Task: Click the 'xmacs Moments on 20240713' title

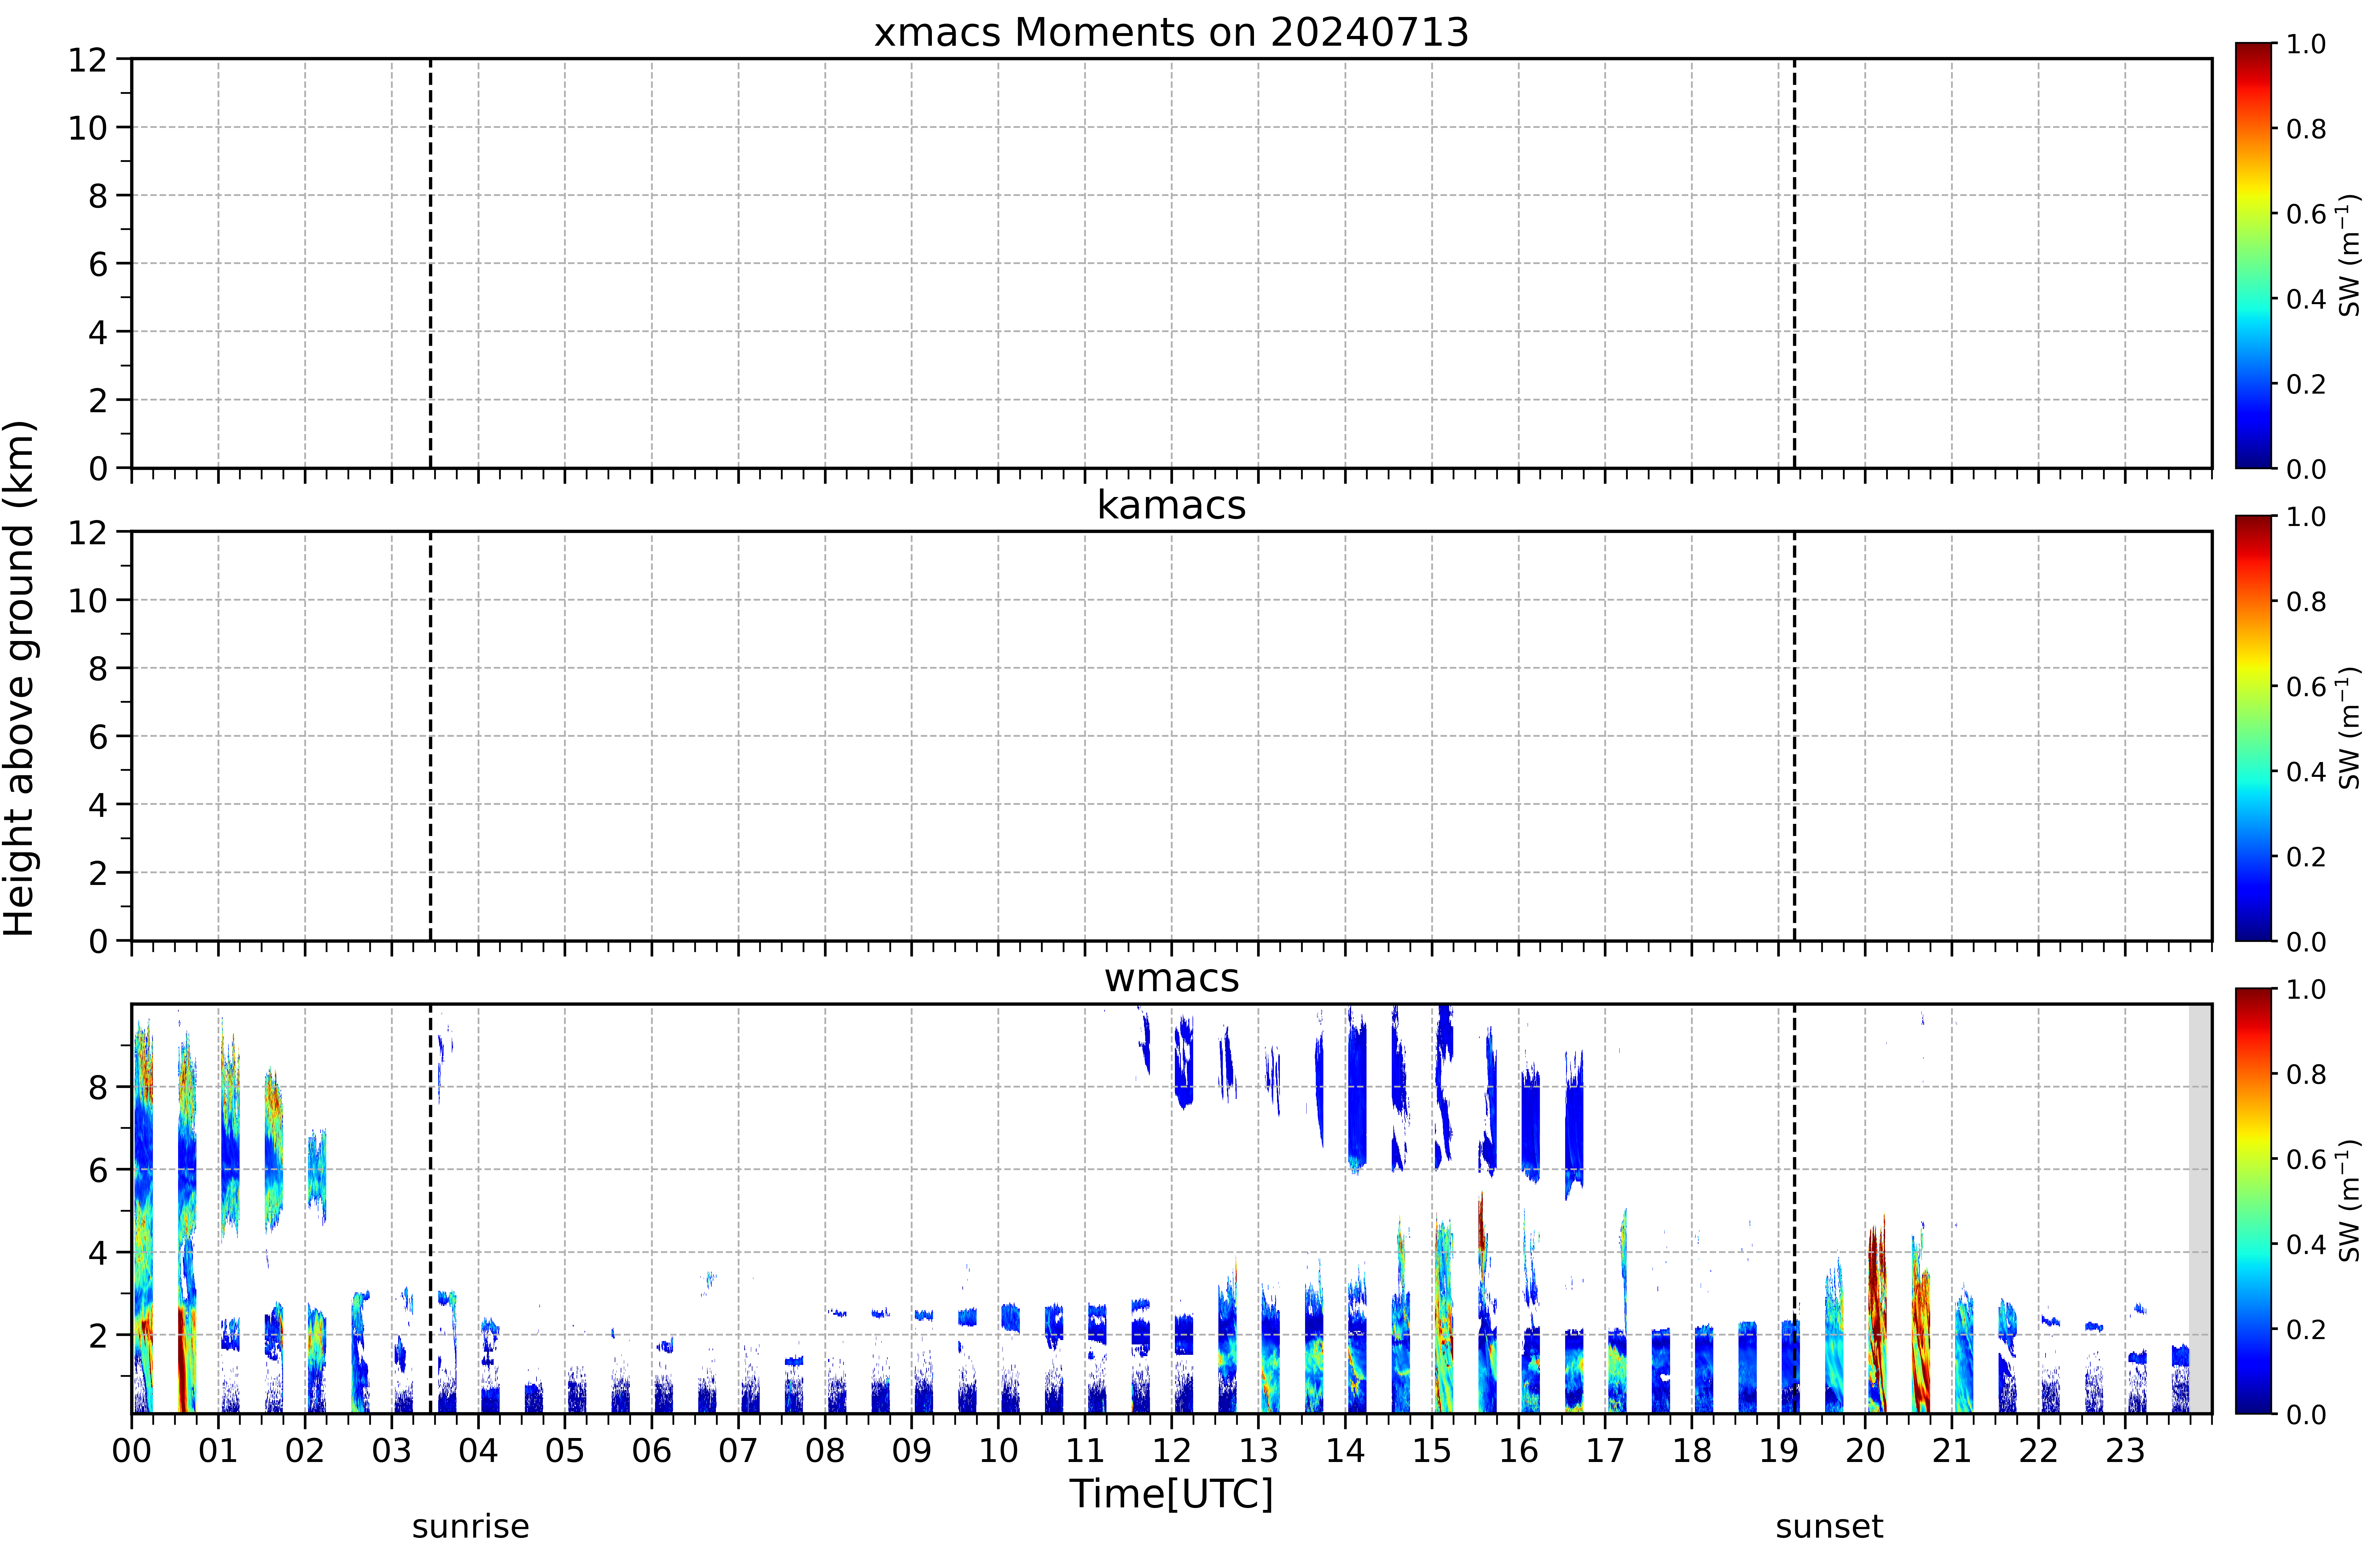Action: (x=1171, y=32)
